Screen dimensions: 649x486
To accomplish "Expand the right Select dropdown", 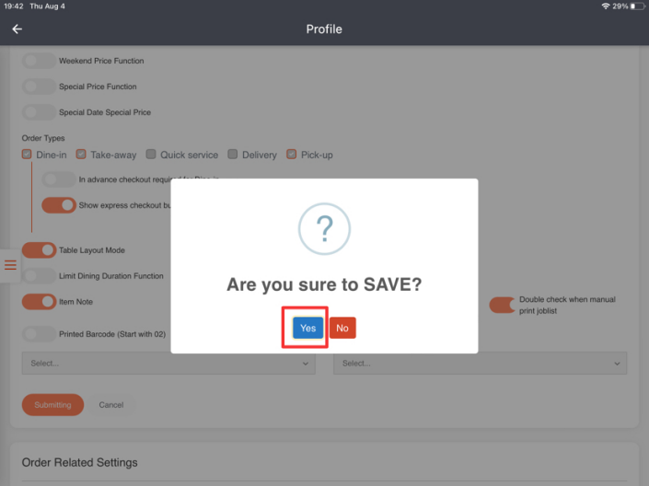I will pyautogui.click(x=480, y=364).
